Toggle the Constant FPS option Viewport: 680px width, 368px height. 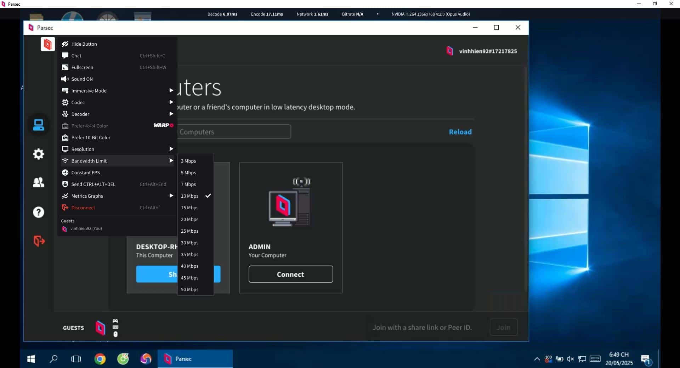tap(85, 172)
